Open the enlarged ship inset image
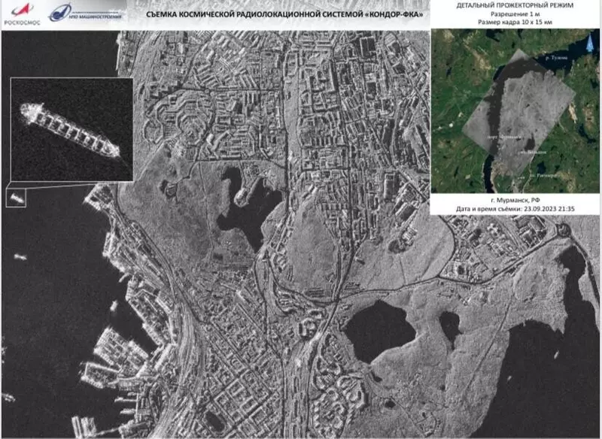Screen dimensions: 602x439 [71, 129]
